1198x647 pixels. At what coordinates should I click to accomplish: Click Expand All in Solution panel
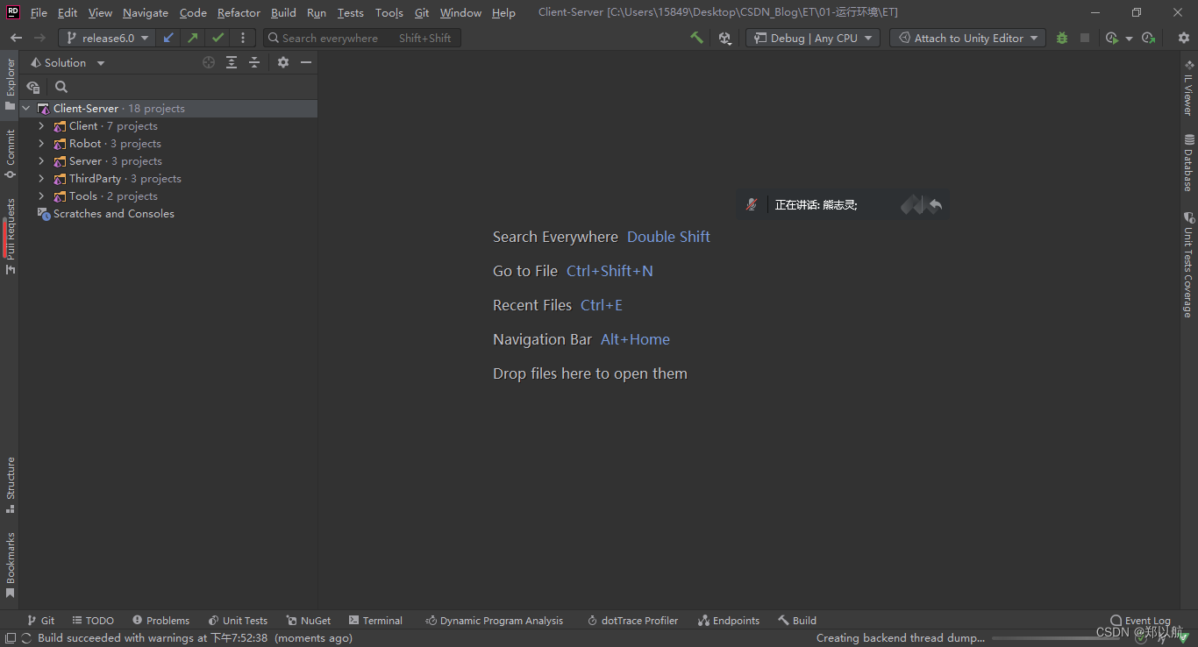232,62
